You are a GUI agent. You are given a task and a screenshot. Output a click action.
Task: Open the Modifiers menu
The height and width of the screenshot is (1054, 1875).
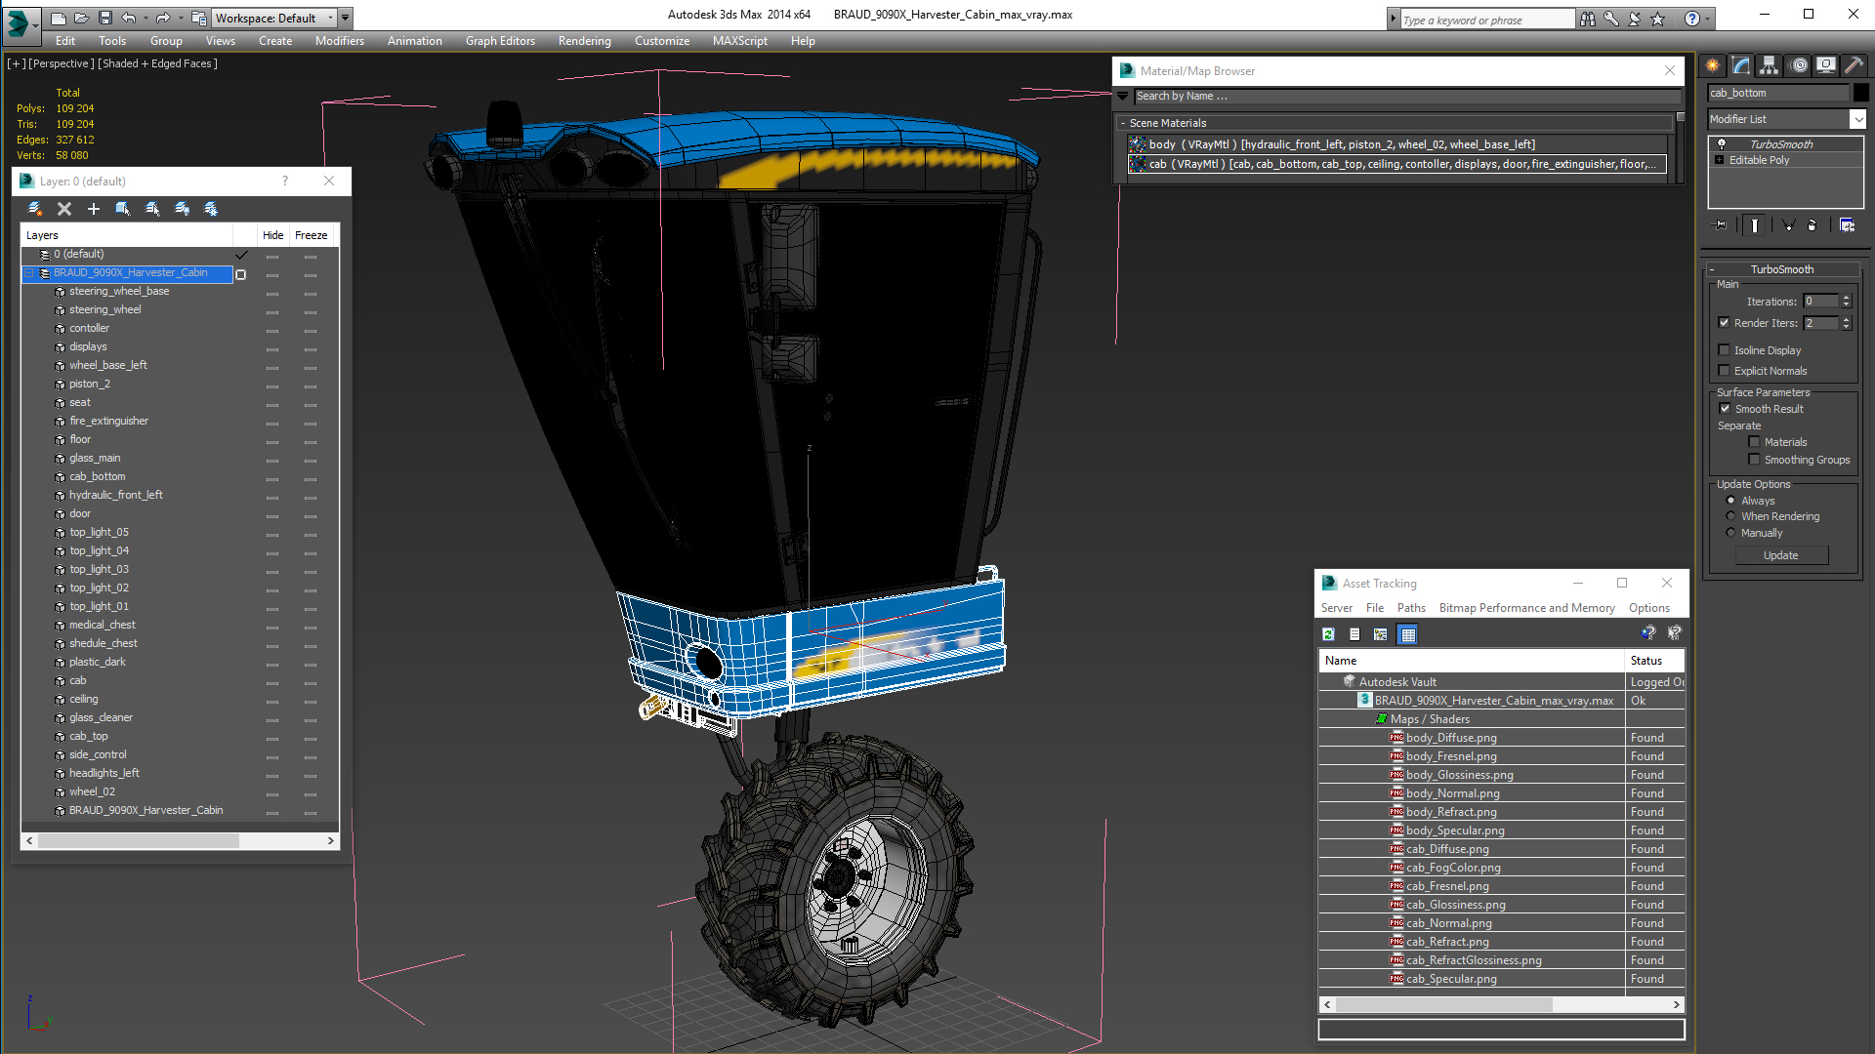(339, 41)
